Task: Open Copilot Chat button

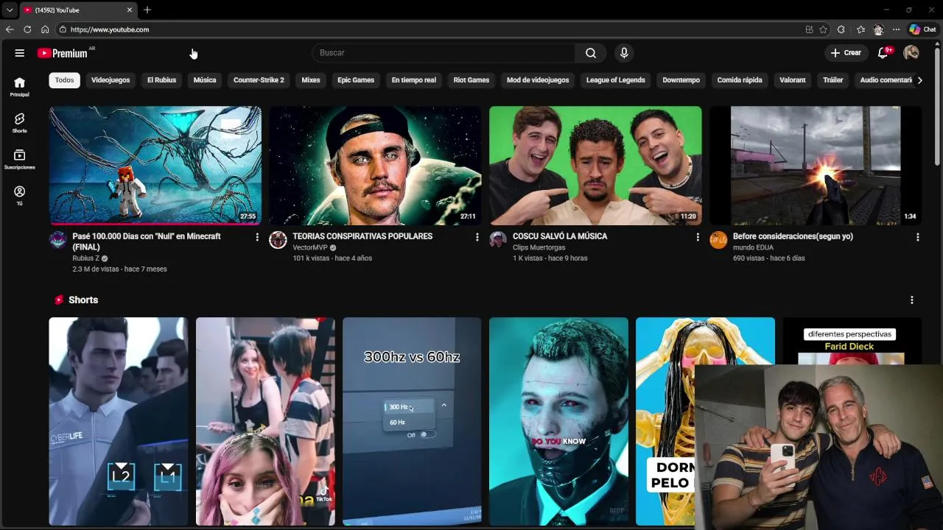Action: 922,29
